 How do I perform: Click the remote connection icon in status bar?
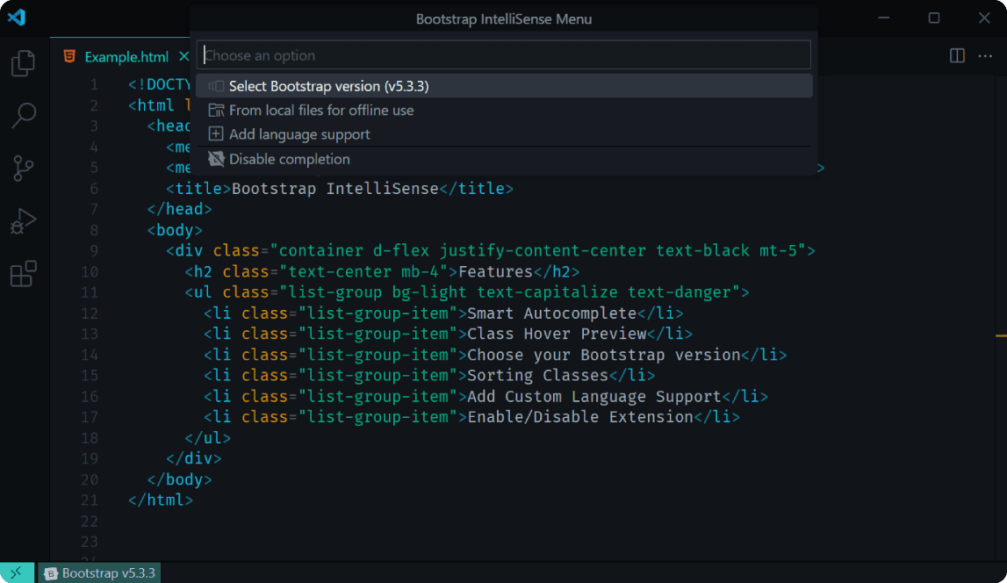tap(15, 572)
